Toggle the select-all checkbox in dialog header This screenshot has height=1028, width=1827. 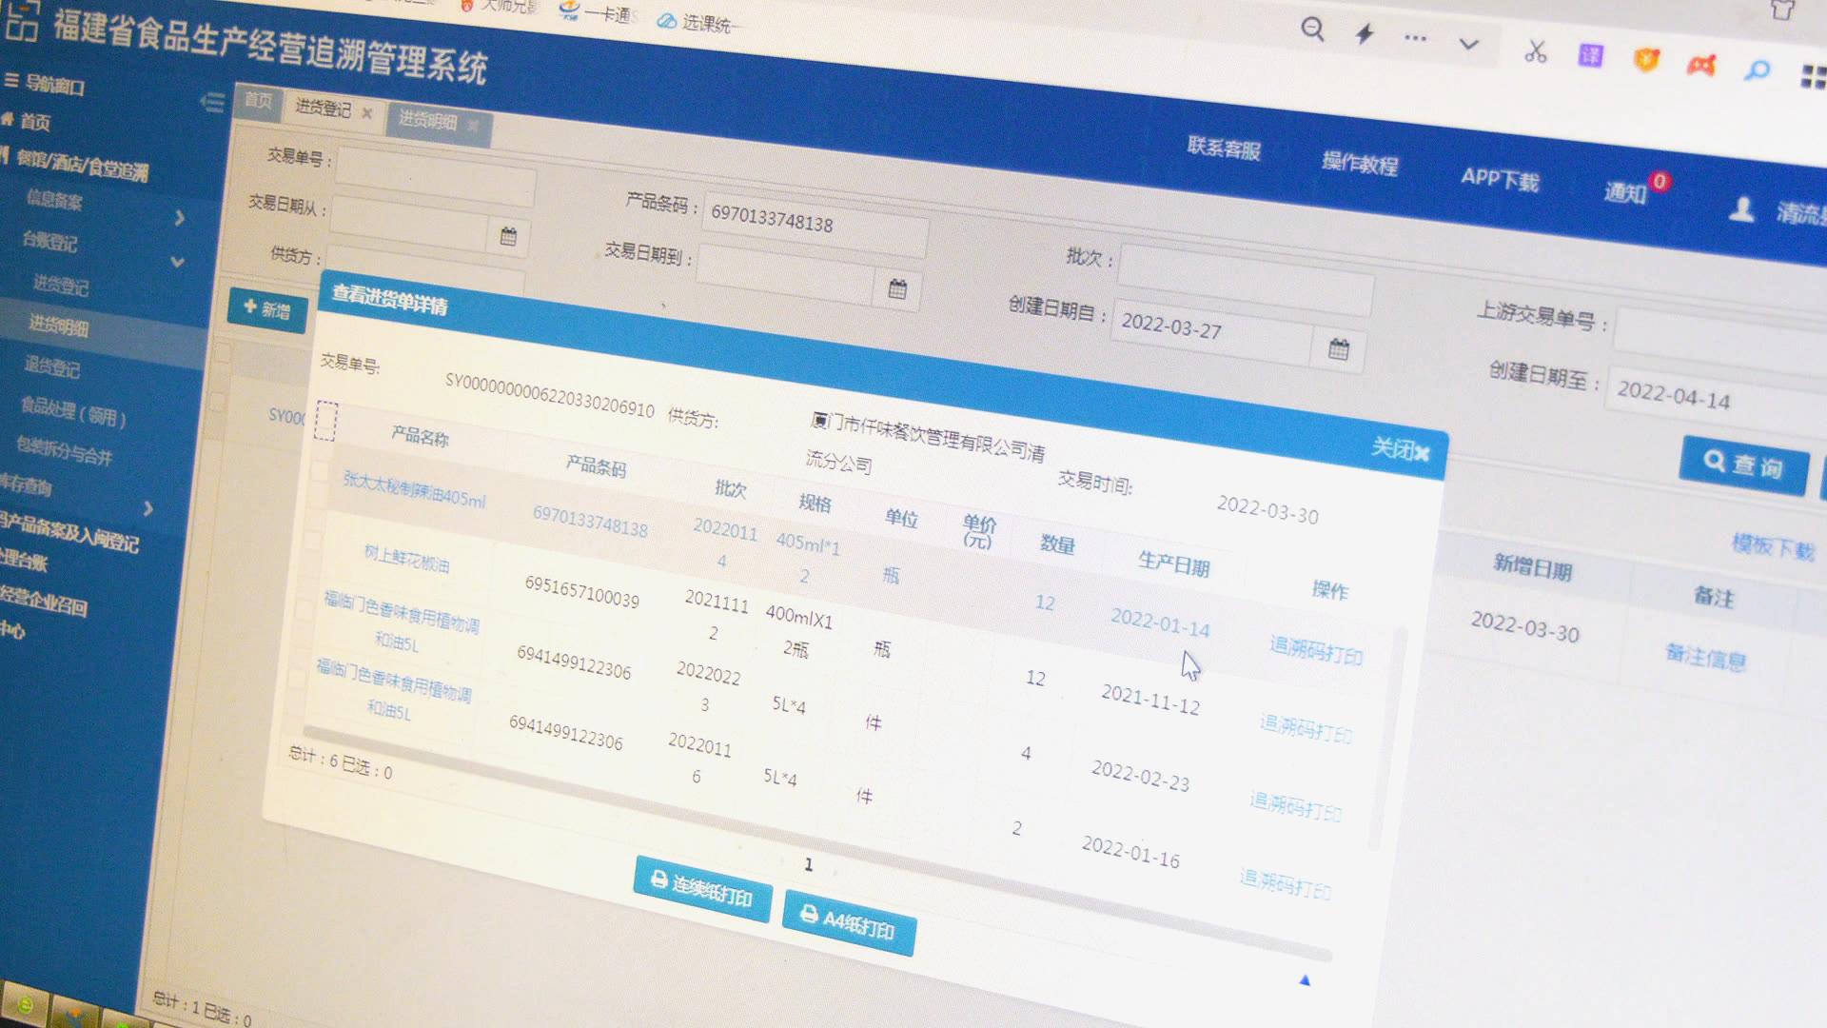coord(325,421)
